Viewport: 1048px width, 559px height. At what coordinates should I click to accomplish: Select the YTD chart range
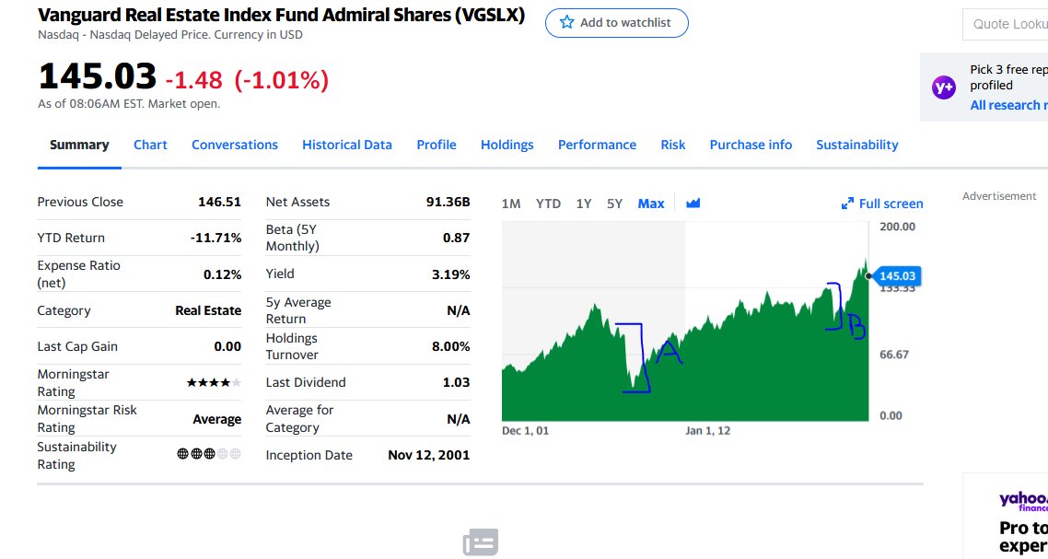(x=548, y=204)
